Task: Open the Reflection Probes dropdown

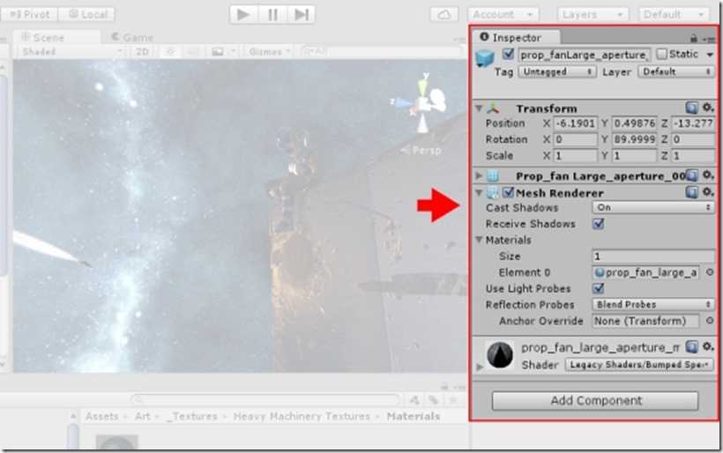Action: coord(653,305)
